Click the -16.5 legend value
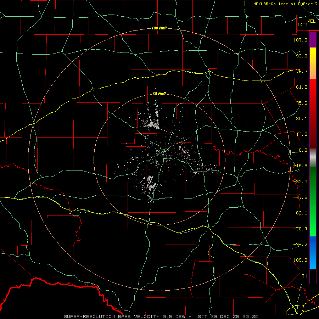Viewport: 319px width, 319px height. pos(300,166)
